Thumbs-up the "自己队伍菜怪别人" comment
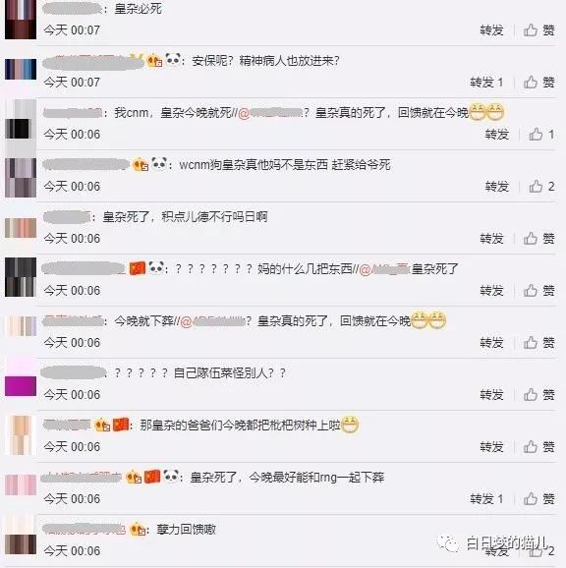 538,395
